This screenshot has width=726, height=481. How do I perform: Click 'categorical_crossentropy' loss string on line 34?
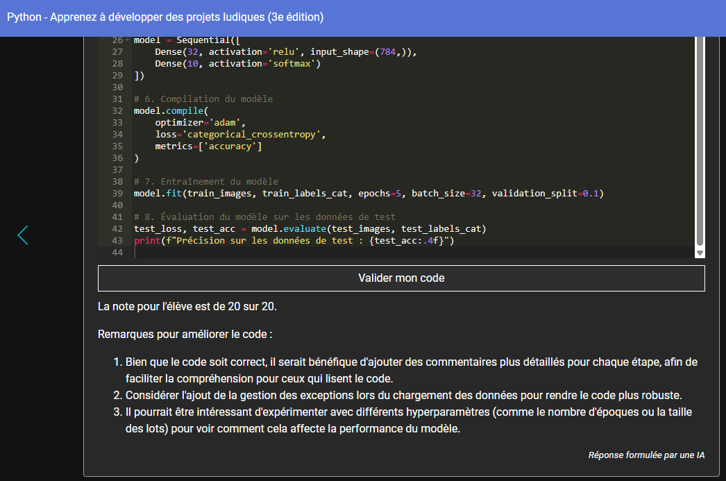(251, 134)
